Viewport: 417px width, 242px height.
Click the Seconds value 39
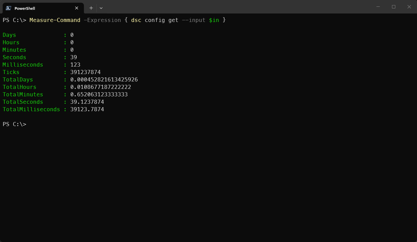(74, 57)
